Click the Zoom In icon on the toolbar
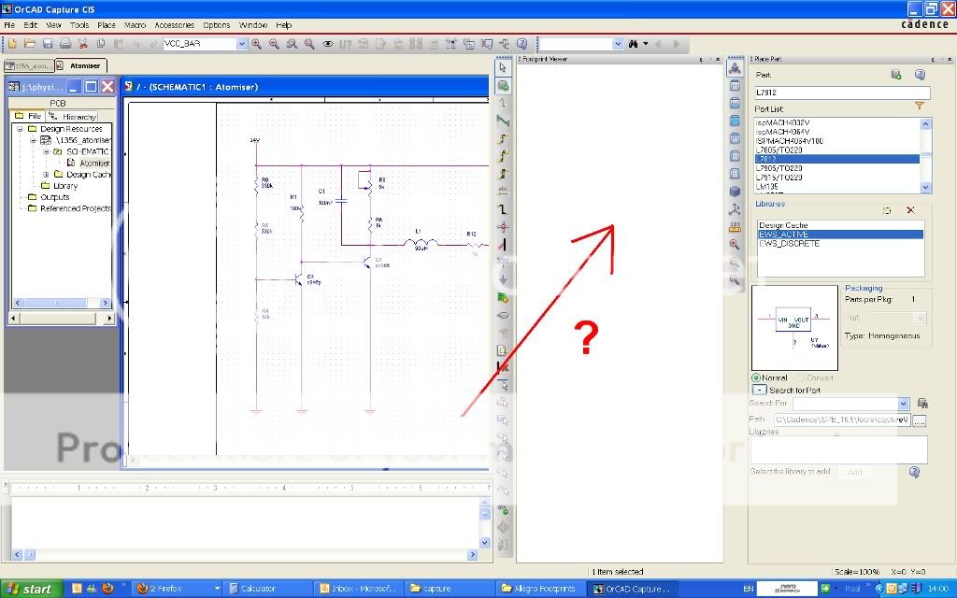The image size is (957, 598). [256, 43]
